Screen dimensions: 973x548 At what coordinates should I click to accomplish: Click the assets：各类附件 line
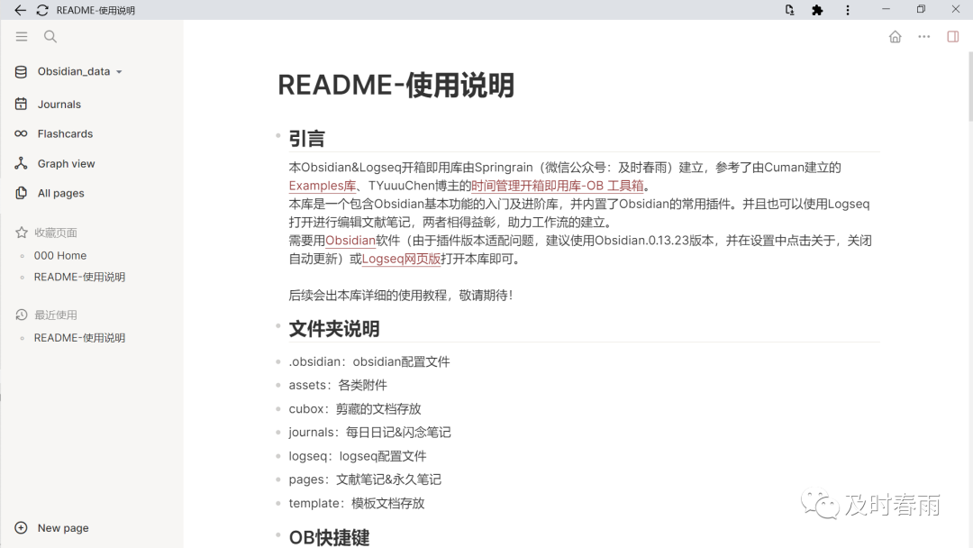(x=338, y=386)
